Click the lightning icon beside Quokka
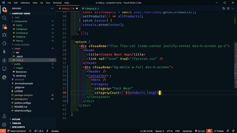This screenshot has width=237, height=133. (x=47, y=131)
